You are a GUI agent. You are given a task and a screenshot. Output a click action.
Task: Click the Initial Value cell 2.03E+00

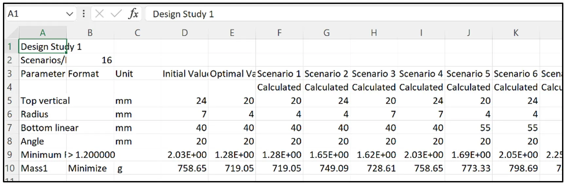click(x=185, y=155)
